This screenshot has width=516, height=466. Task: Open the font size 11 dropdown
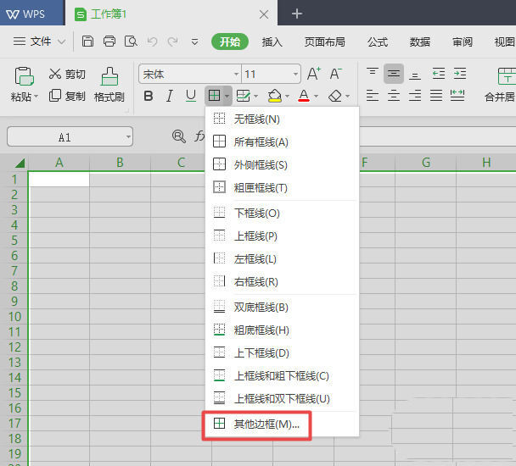[x=295, y=75]
